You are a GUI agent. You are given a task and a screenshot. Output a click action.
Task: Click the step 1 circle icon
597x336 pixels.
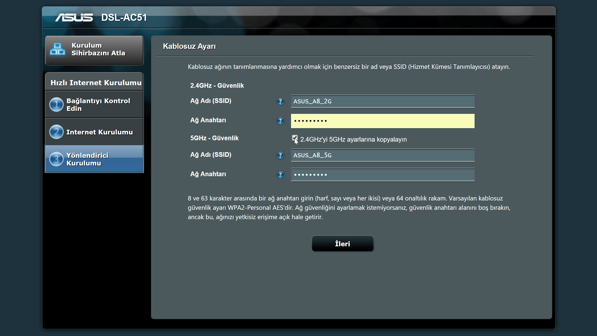point(56,105)
